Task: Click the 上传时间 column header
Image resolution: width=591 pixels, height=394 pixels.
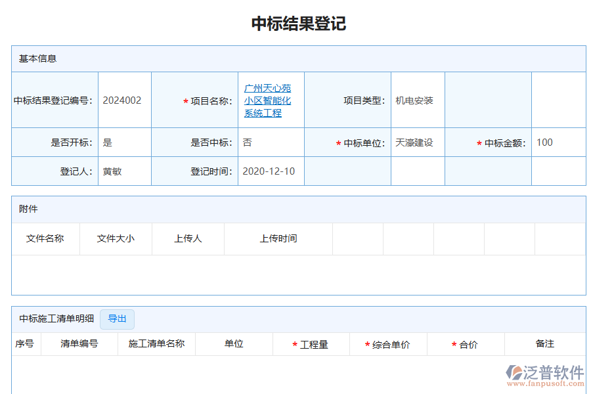Action: click(279, 239)
